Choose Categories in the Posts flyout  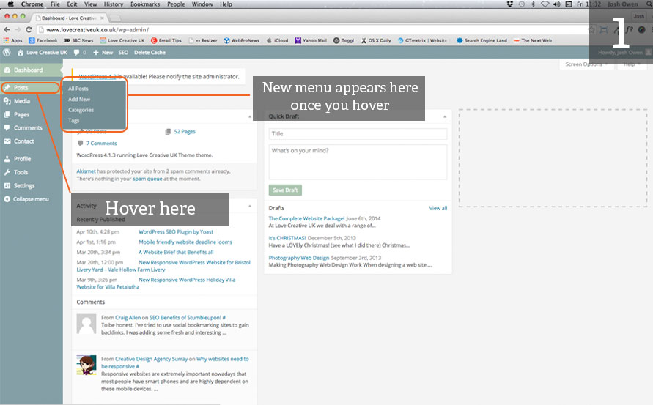pos(81,110)
